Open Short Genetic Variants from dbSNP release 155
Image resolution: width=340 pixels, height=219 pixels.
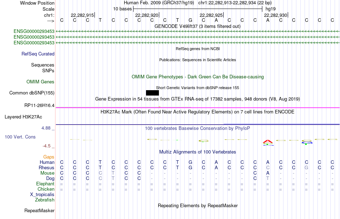[198, 88]
